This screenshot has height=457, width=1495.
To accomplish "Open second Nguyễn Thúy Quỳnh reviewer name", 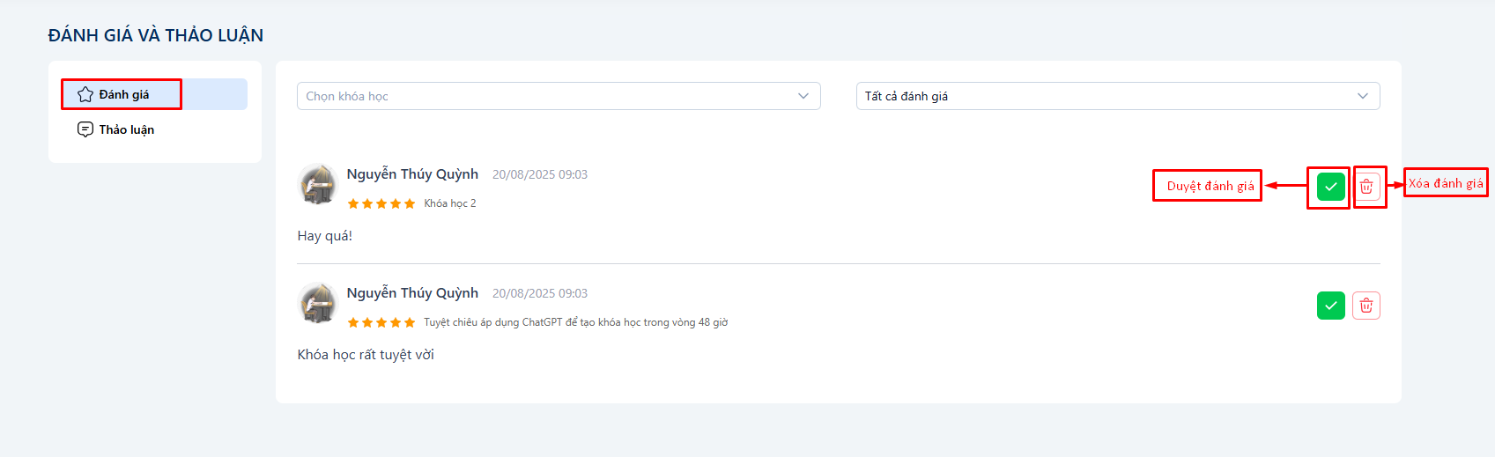I will tap(412, 293).
